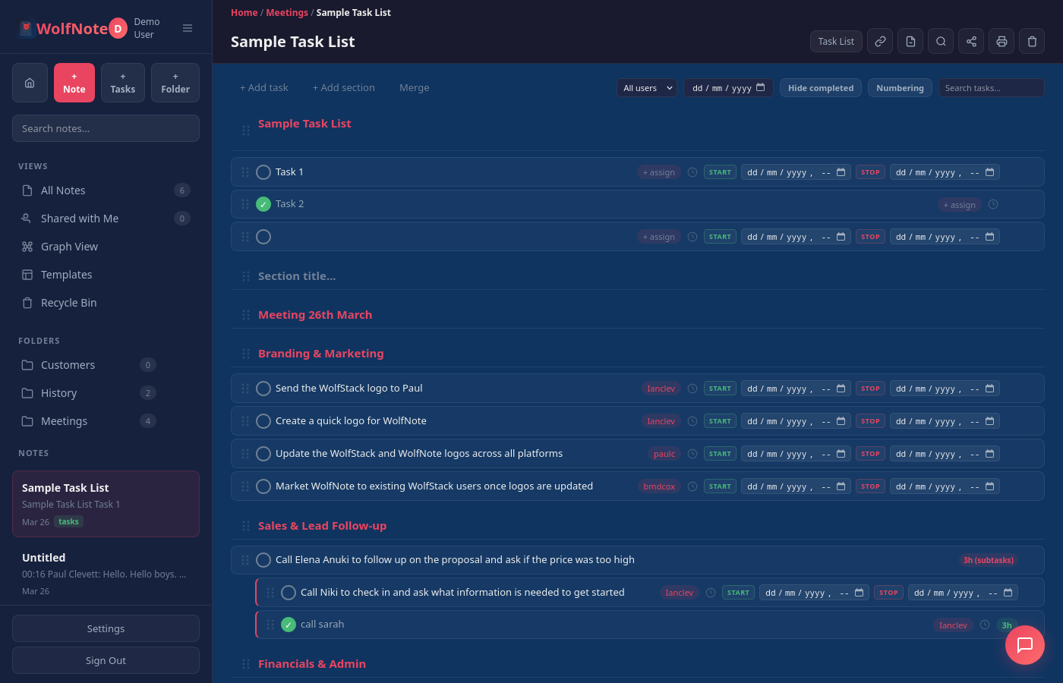The height and width of the screenshot is (683, 1063).
Task: Click the clock icon on Task 1 row
Action: coord(692,172)
